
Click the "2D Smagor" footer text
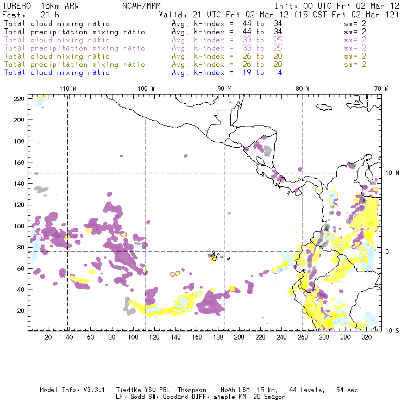269,397
